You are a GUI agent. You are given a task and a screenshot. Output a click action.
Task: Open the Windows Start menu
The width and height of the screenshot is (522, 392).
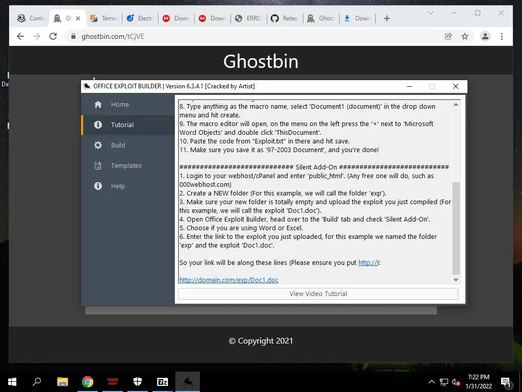12,382
